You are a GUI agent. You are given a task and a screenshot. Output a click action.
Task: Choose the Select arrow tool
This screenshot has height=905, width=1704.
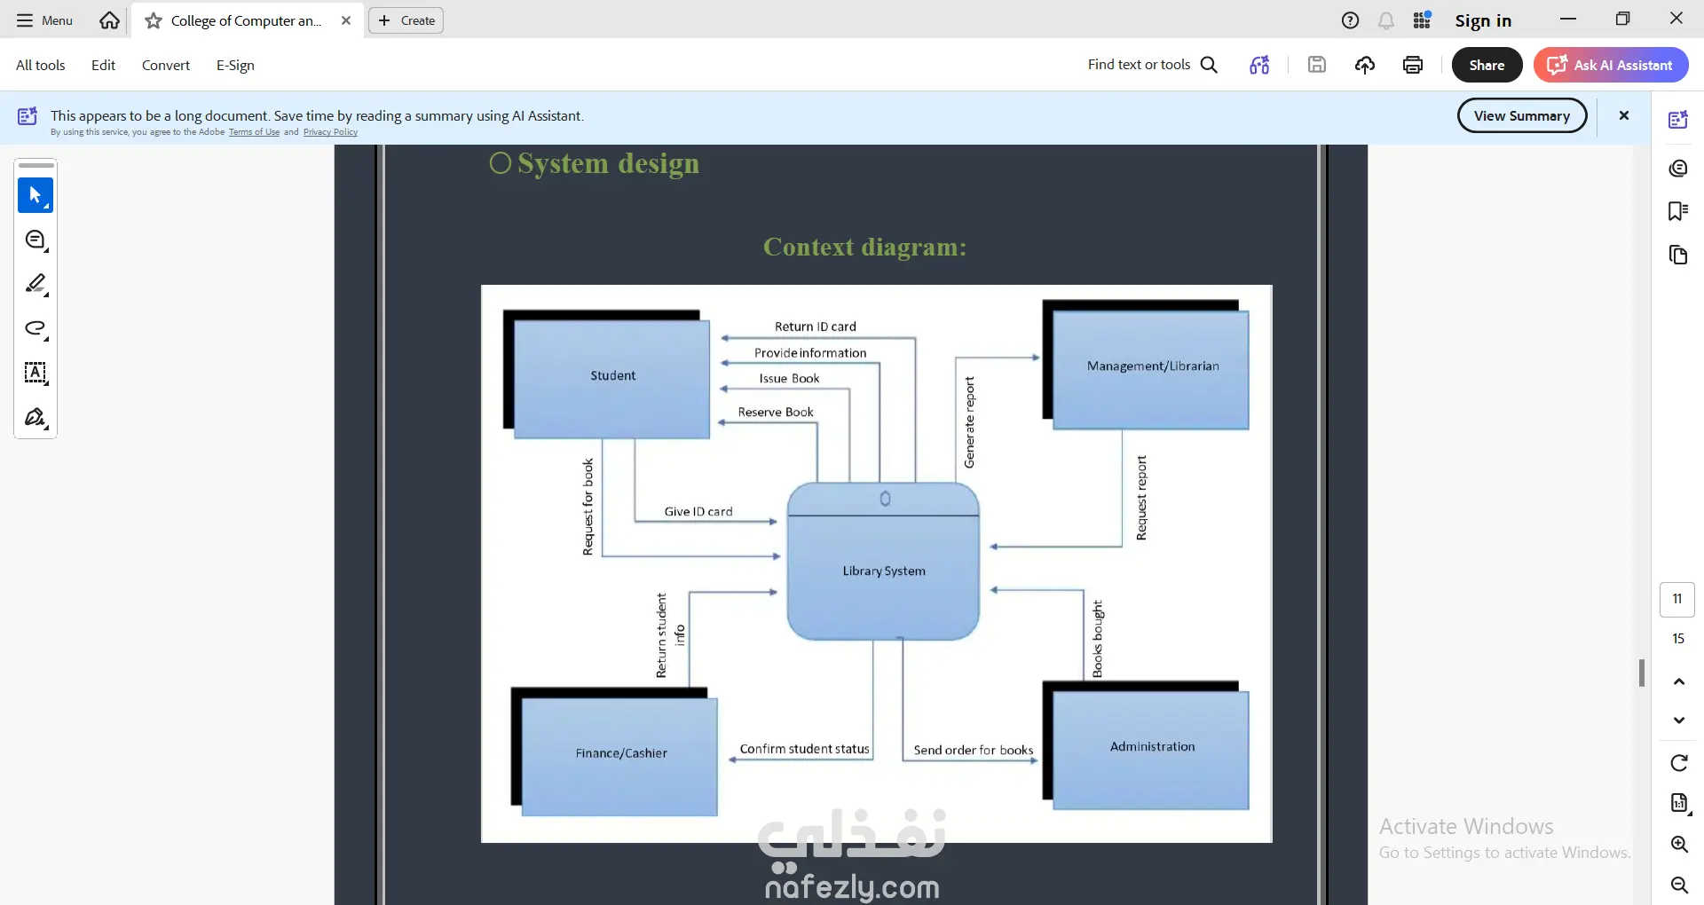click(x=35, y=195)
